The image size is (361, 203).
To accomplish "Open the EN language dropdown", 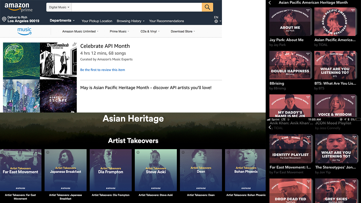I will [x=217, y=19].
